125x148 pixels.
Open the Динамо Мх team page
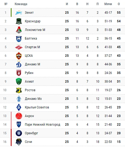(x=33, y=99)
